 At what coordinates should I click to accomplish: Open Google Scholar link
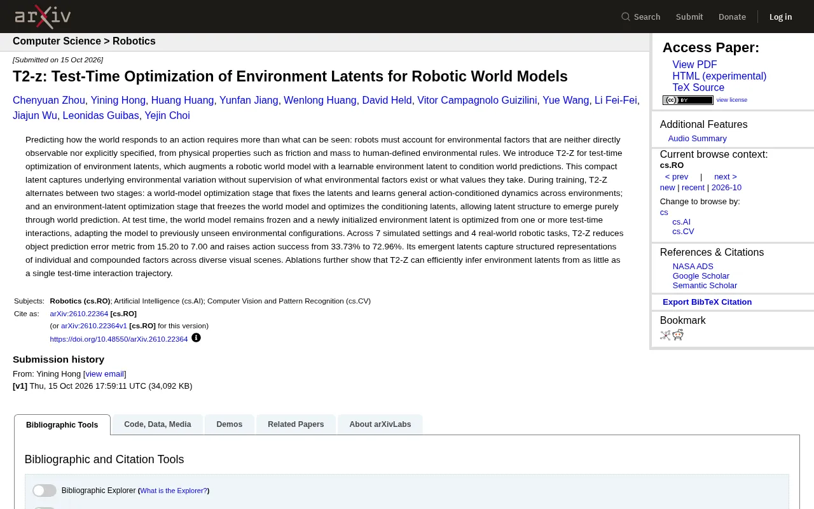[x=701, y=276]
